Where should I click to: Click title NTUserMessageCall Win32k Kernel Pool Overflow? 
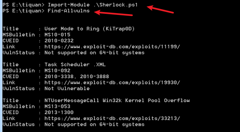tap(117, 100)
